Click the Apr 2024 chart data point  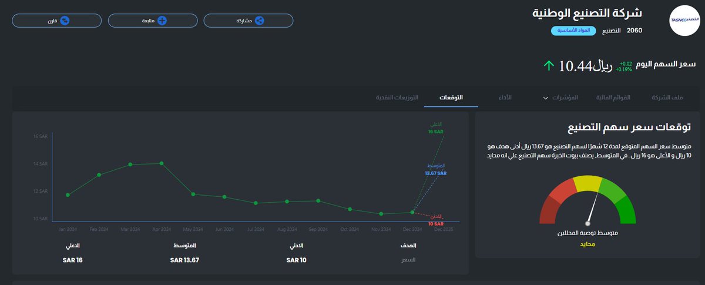162,163
